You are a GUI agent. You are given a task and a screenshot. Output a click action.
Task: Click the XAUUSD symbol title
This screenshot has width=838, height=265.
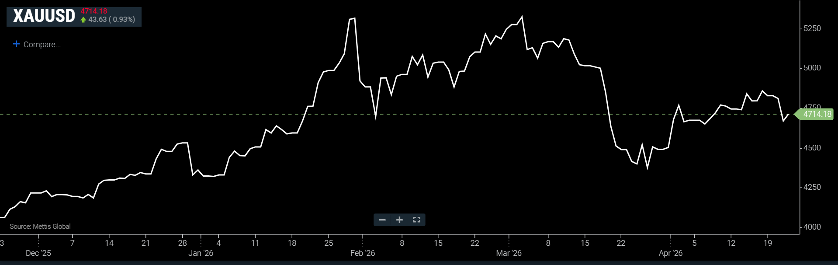coord(44,16)
